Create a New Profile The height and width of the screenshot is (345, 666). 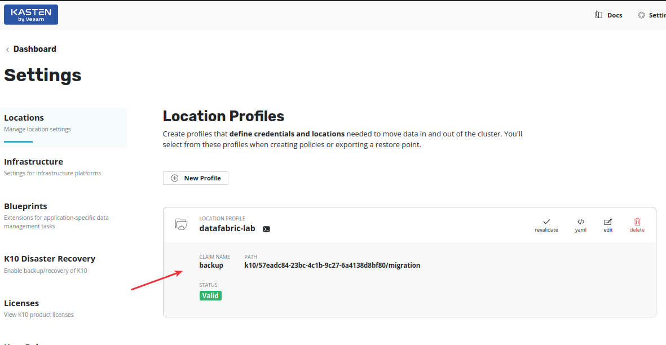pyautogui.click(x=195, y=178)
